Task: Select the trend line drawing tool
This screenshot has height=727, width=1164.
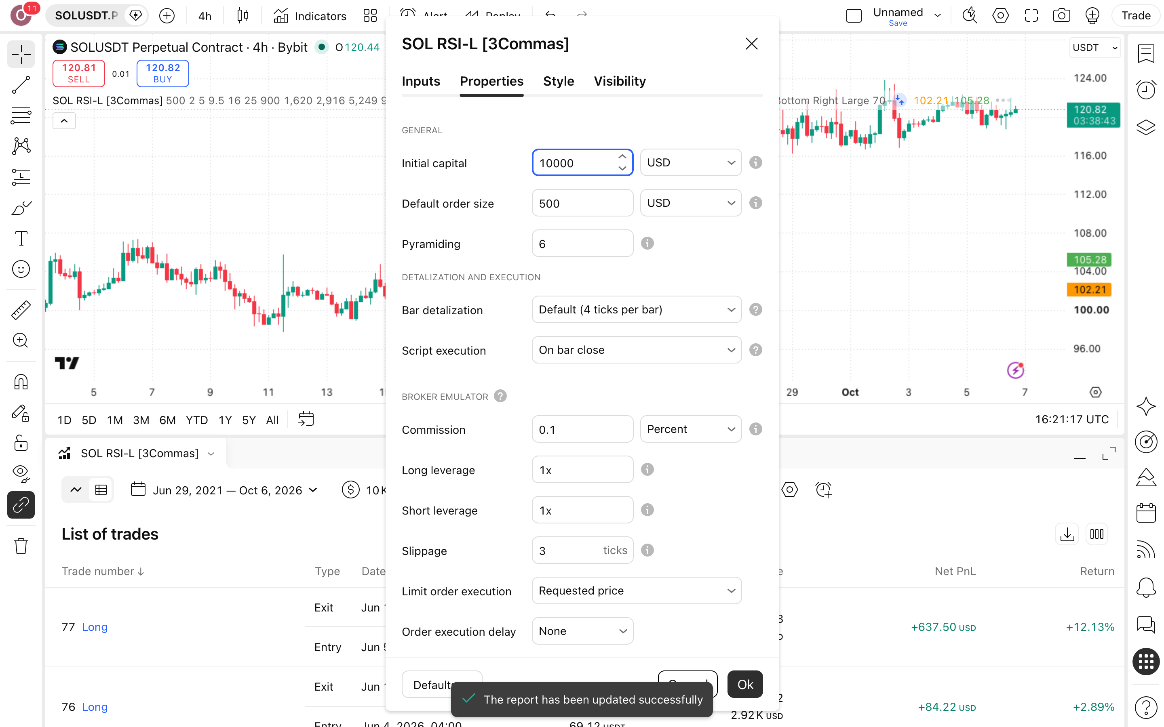Action: coord(21,85)
